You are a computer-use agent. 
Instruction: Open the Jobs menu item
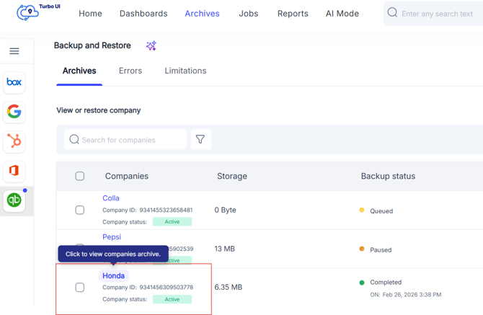(x=249, y=14)
